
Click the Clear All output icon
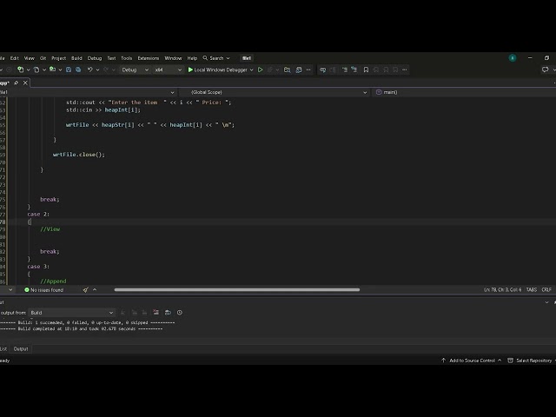pyautogui.click(x=156, y=313)
